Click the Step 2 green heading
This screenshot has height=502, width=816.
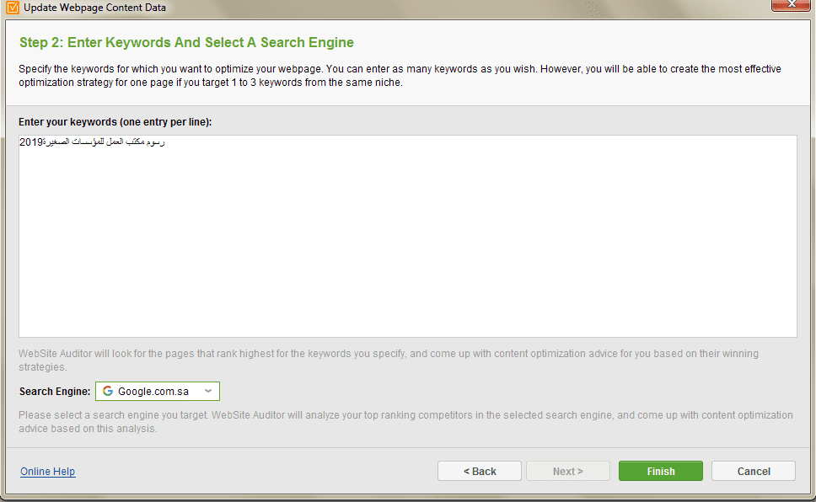[x=186, y=43]
